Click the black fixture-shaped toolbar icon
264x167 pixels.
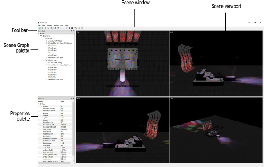point(55,28)
